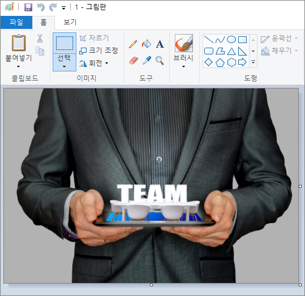This screenshot has width=305, height=296.
Task: Choose the straight line shape
Action: [209, 40]
